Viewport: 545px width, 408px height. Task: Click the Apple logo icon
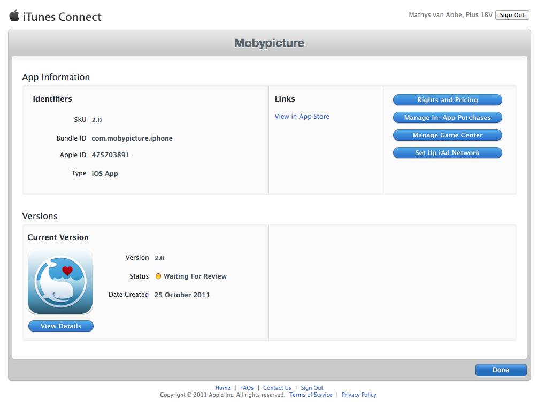point(14,16)
